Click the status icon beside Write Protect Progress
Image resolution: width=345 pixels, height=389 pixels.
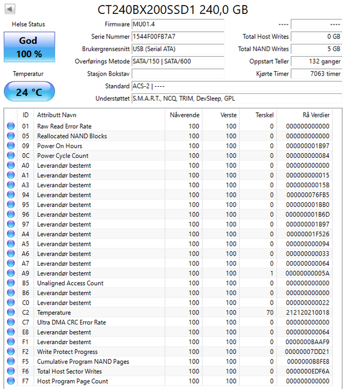tap(11, 352)
